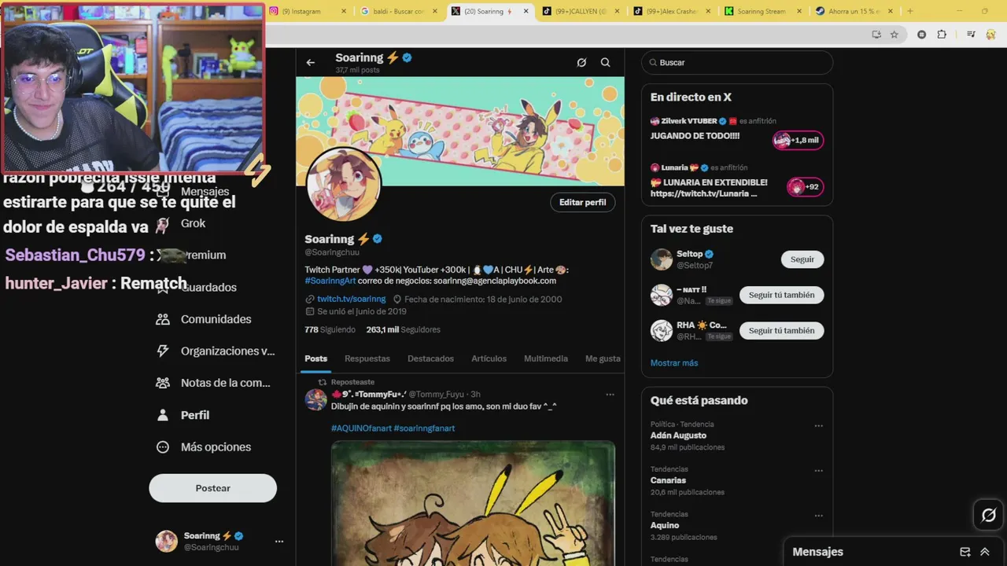The image size is (1007, 566).
Task: Open the 263,1 mil Seguidores list
Action: point(403,329)
